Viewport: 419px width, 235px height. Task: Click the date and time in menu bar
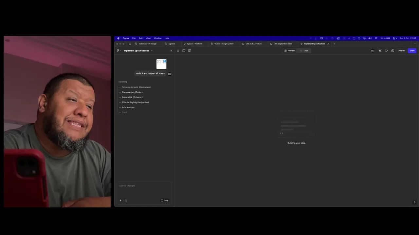coord(408,38)
